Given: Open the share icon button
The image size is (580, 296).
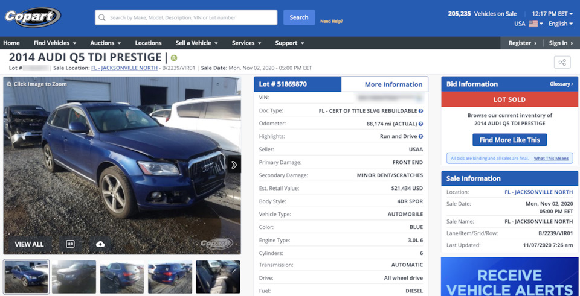Looking at the screenshot, I should pyautogui.click(x=562, y=62).
